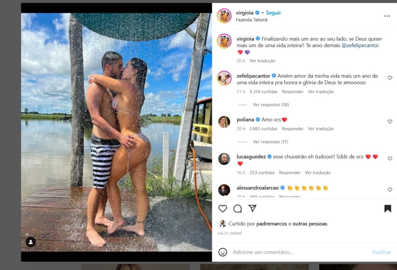Share the post via paper plane icon
This screenshot has width=397, height=270.
pyautogui.click(x=252, y=208)
